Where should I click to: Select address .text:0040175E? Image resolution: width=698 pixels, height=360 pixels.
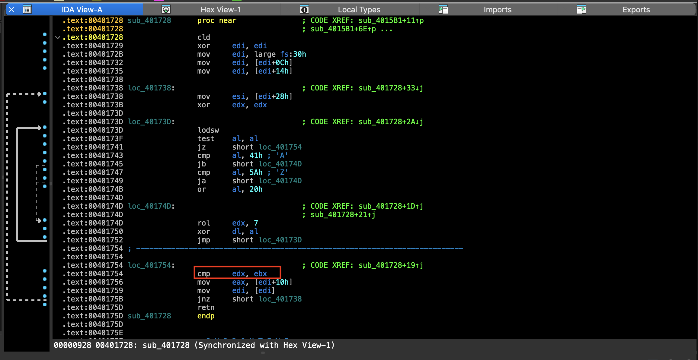[x=93, y=333]
